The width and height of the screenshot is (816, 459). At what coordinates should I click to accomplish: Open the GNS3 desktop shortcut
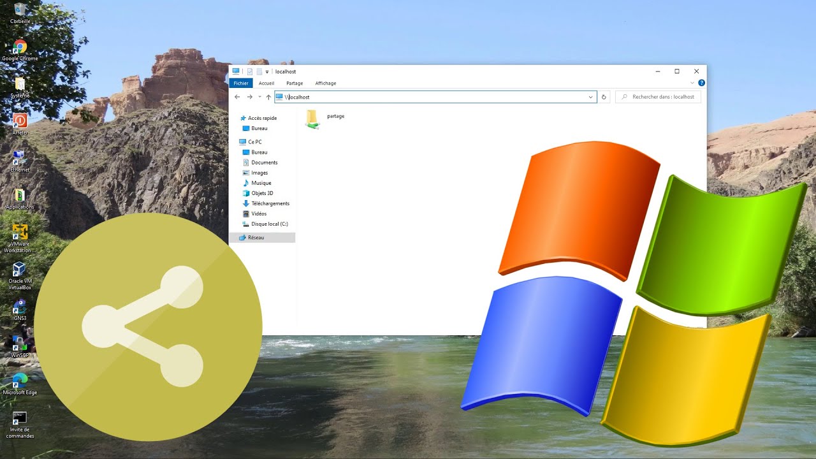20,310
